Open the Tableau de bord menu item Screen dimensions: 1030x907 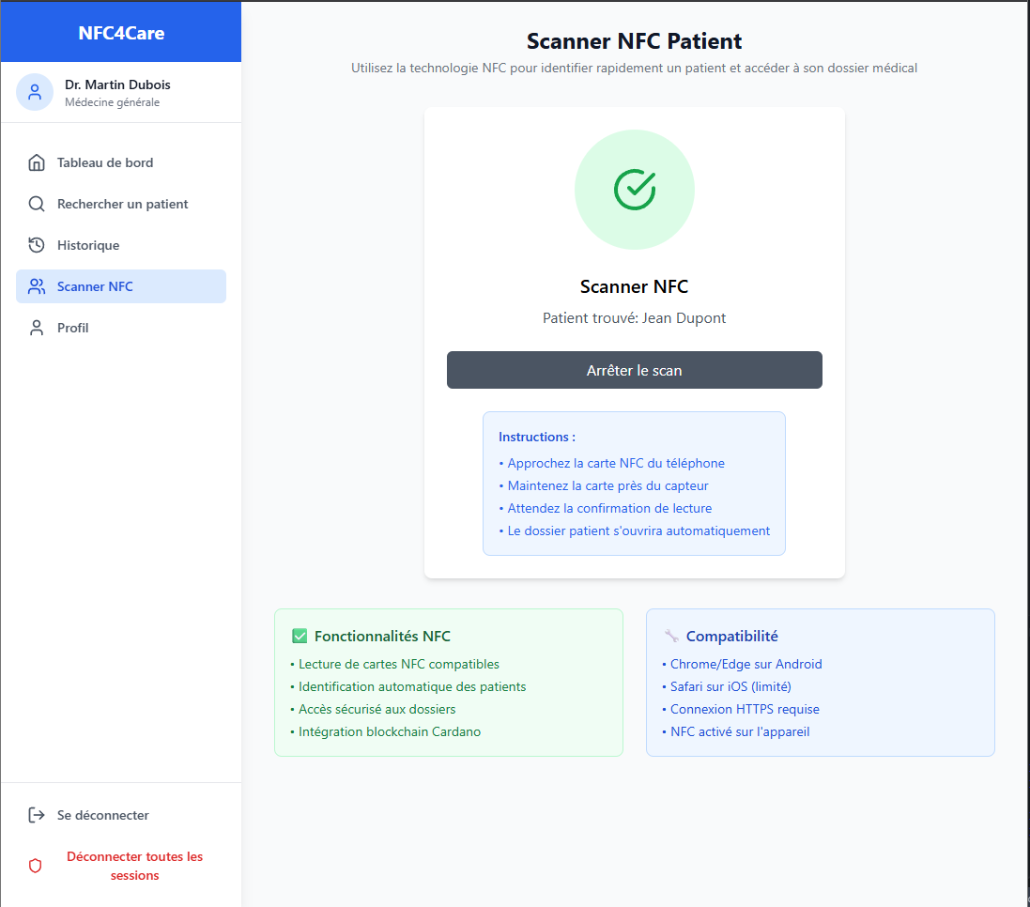[105, 162]
